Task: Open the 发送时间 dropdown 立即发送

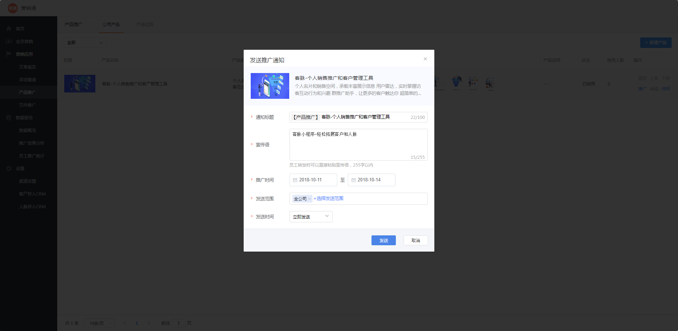Action: tap(311, 217)
